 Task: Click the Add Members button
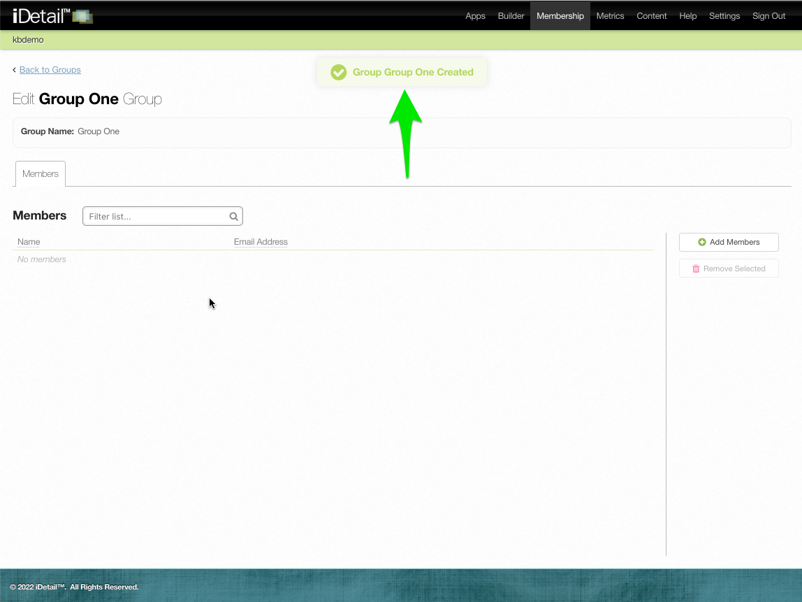(729, 242)
